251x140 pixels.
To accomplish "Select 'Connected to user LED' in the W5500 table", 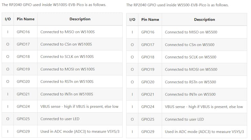I will coord(184,119).
